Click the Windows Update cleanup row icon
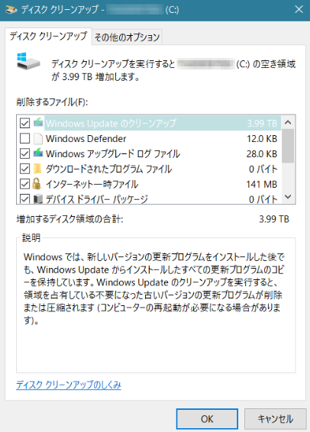This screenshot has width=310, height=432. [x=38, y=123]
